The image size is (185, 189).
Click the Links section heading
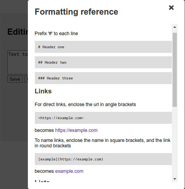(43, 91)
